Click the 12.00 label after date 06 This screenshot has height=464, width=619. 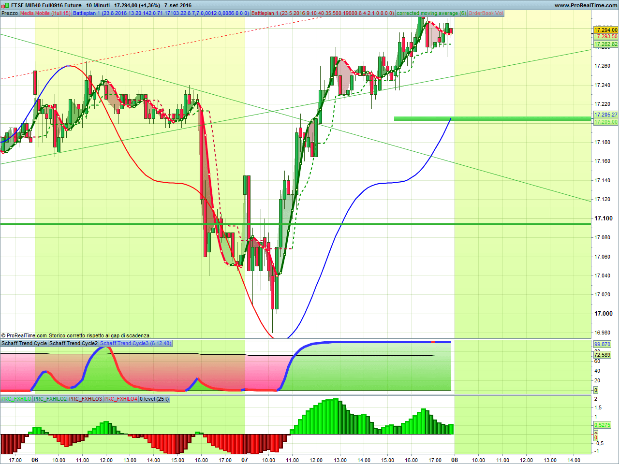(106, 460)
